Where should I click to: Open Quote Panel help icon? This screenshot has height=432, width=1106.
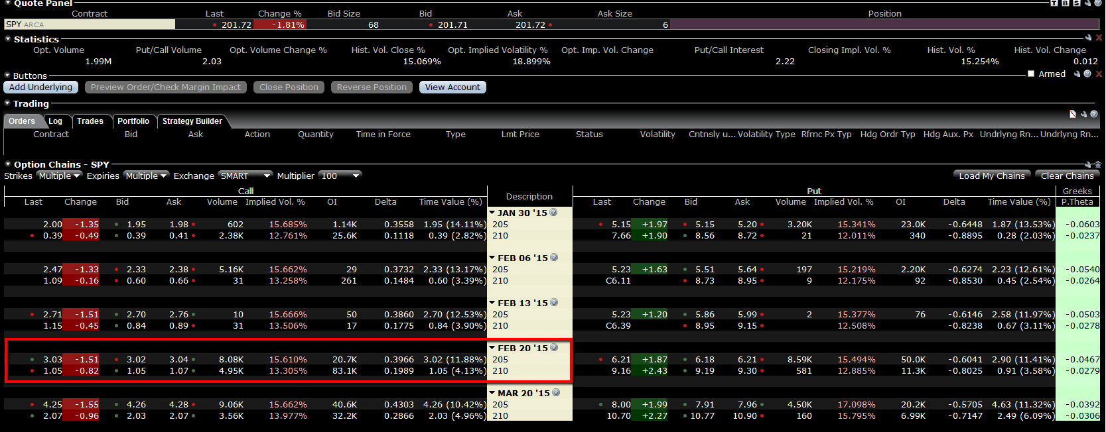click(1098, 3)
